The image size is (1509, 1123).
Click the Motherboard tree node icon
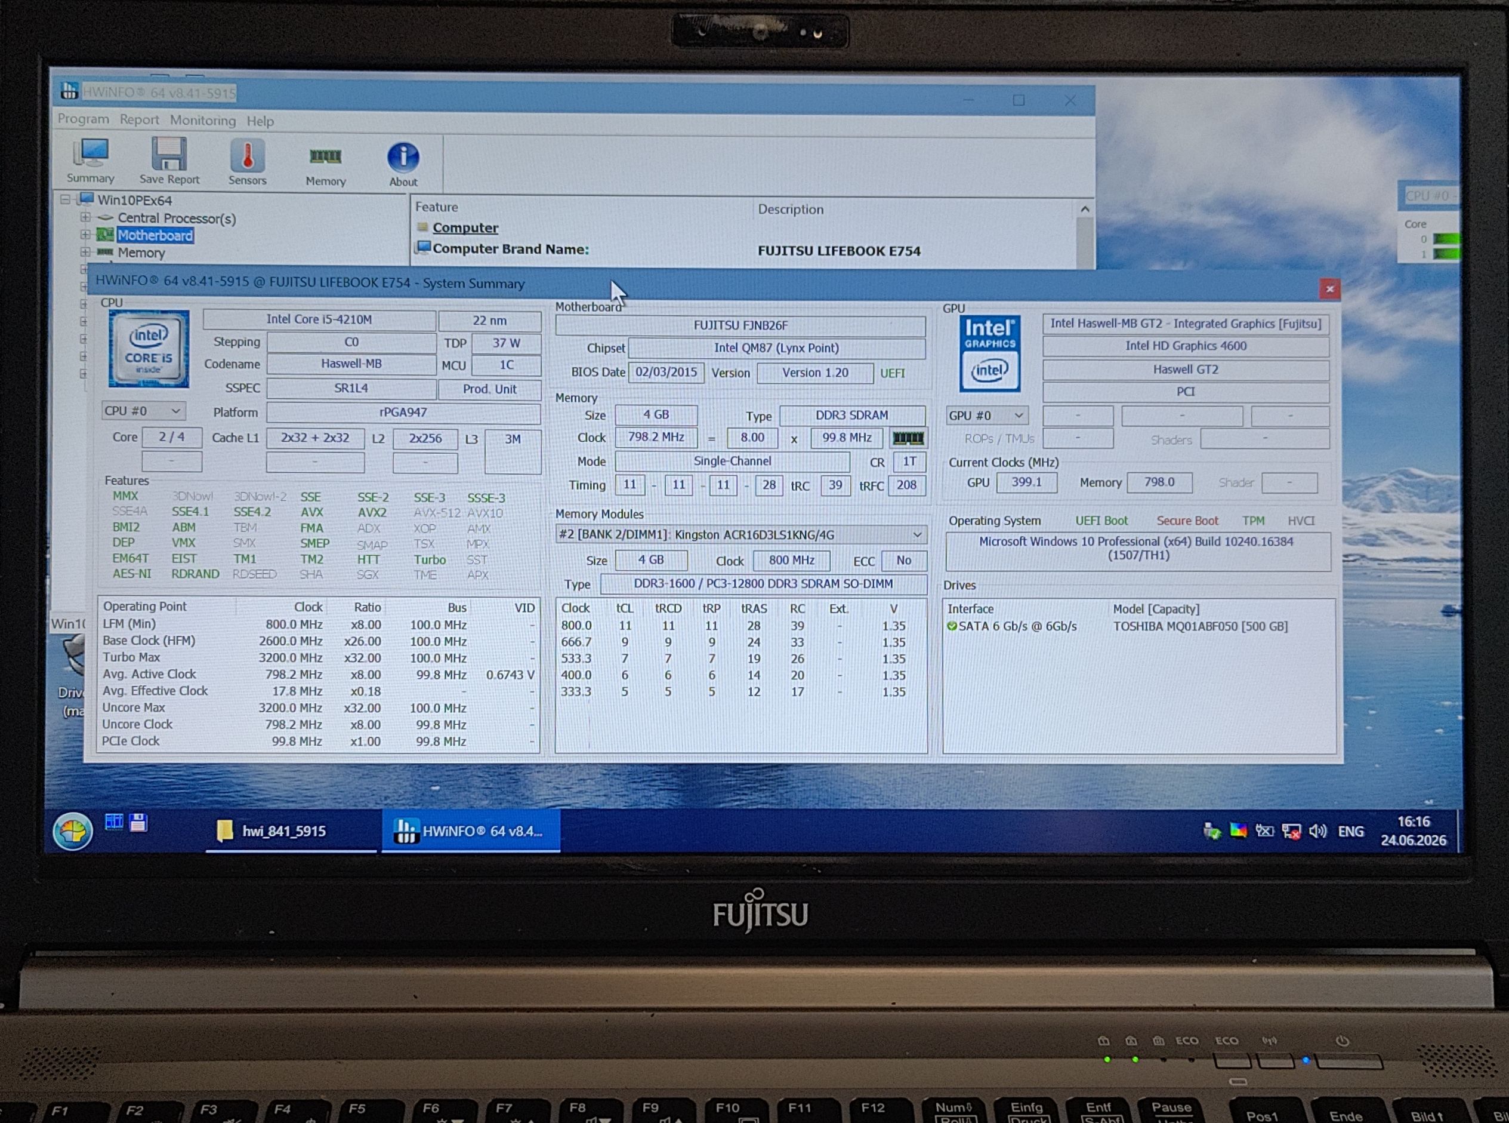click(x=104, y=235)
